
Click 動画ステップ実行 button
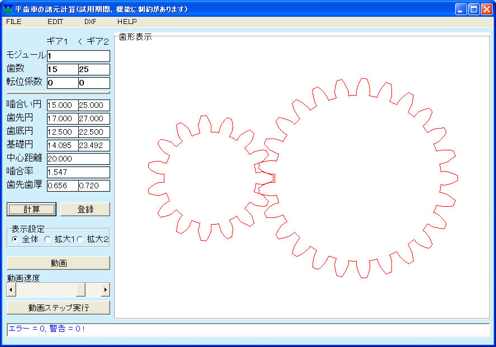[58, 308]
